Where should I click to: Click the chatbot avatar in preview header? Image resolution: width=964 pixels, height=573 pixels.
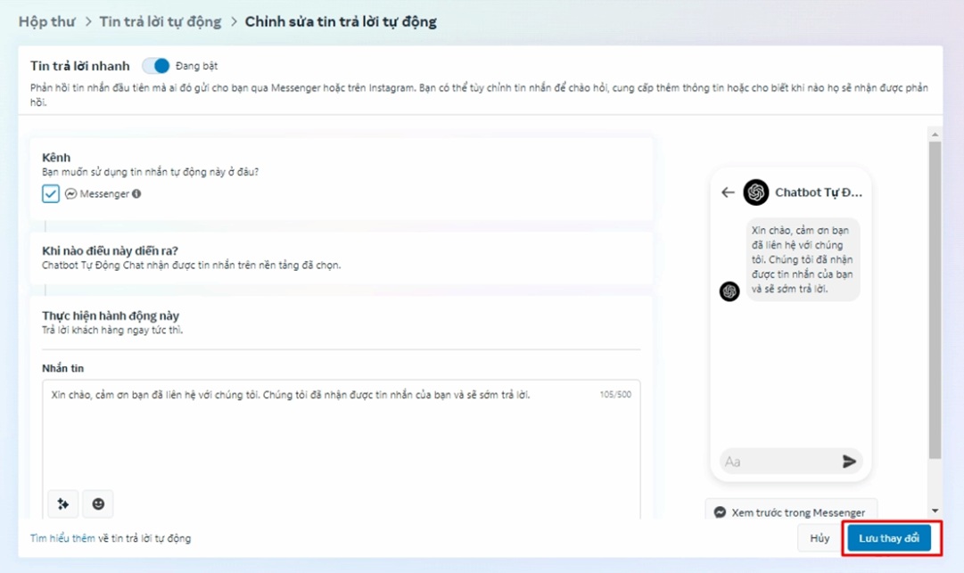(x=755, y=192)
